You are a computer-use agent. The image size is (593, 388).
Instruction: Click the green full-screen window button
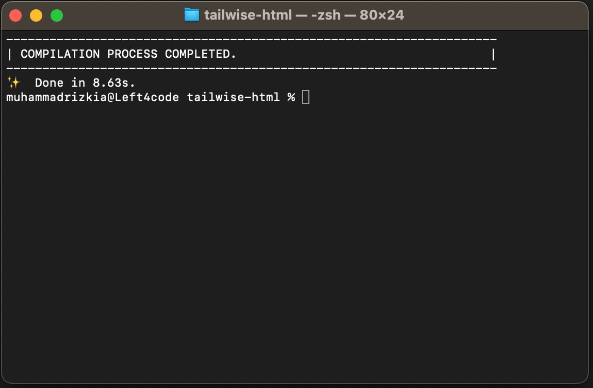[x=57, y=15]
